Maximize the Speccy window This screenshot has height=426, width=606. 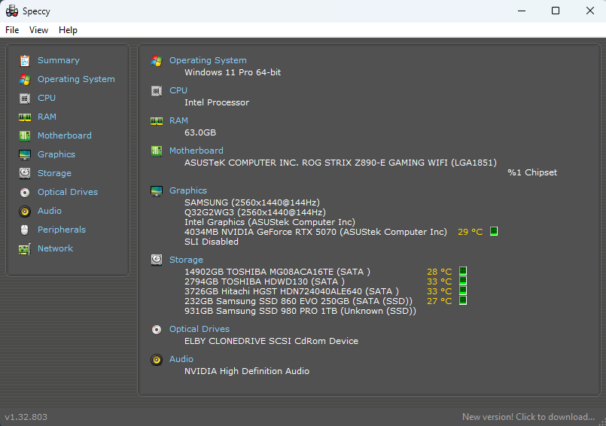[x=556, y=11]
